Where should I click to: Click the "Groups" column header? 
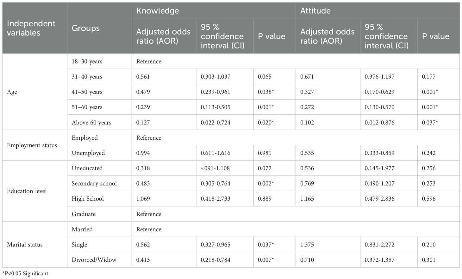tap(85, 28)
